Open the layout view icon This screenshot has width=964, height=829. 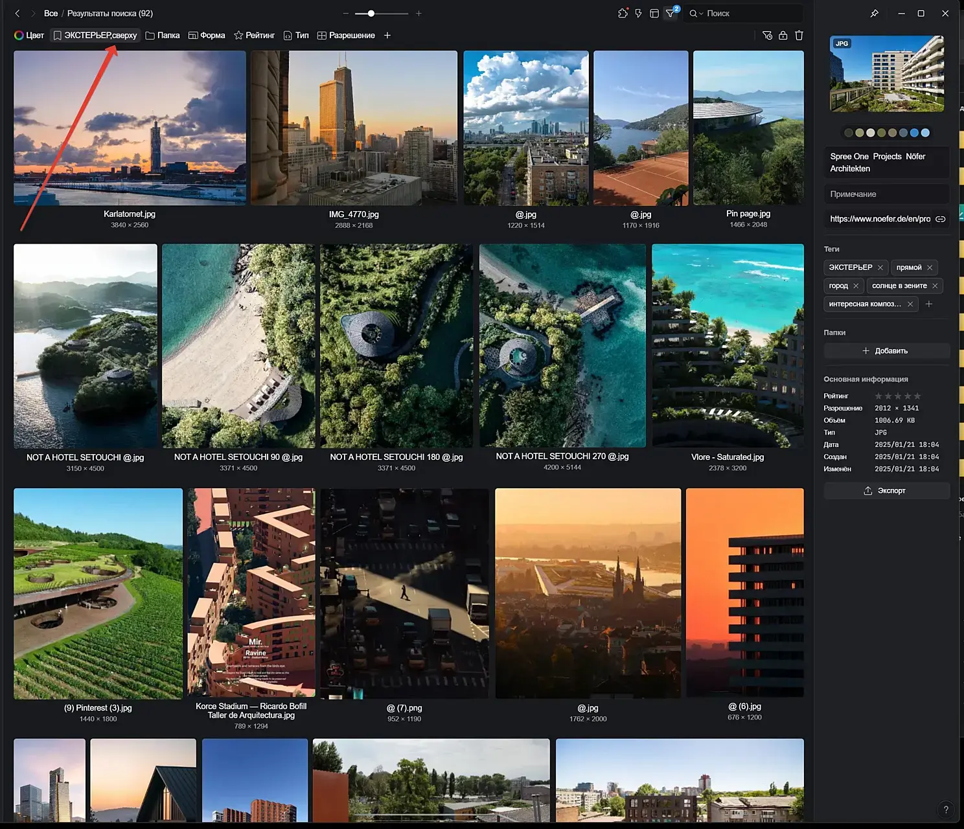(654, 13)
